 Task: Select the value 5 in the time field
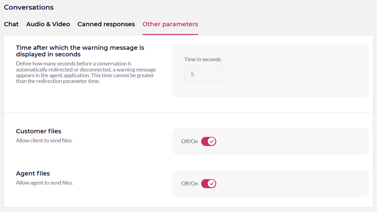point(192,74)
